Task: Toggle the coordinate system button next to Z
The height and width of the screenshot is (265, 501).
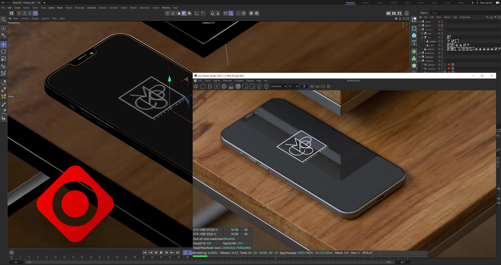Action: click(35, 13)
